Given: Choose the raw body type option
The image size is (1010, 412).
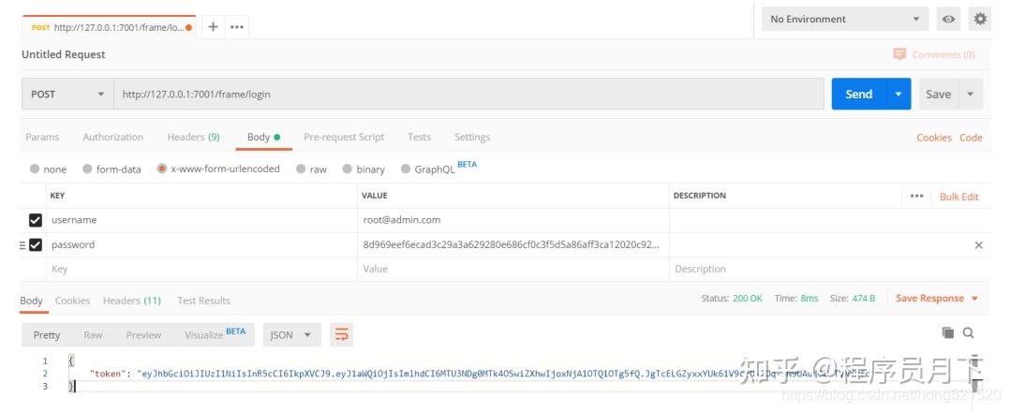Looking at the screenshot, I should pyautogui.click(x=302, y=169).
